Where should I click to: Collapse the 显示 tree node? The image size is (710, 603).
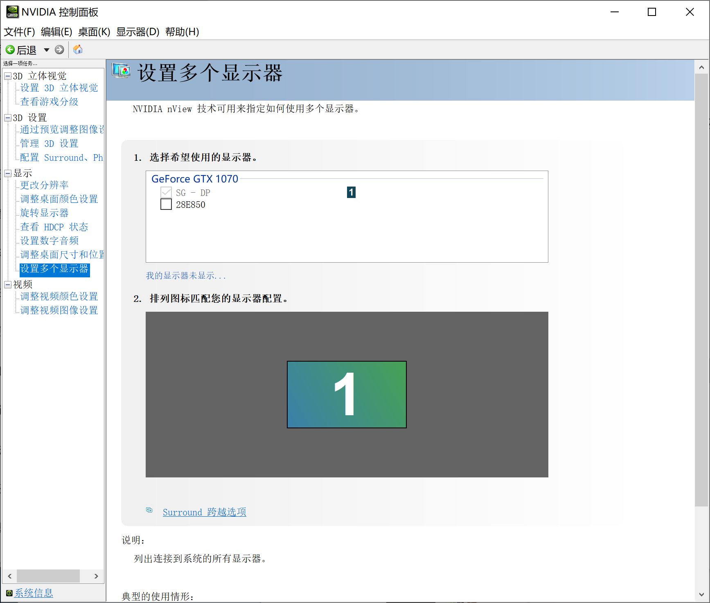pos(8,173)
